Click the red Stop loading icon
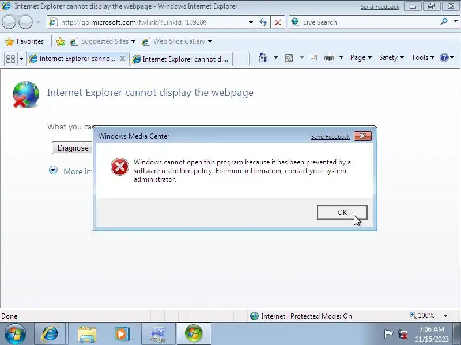The height and width of the screenshot is (345, 461). click(x=277, y=22)
